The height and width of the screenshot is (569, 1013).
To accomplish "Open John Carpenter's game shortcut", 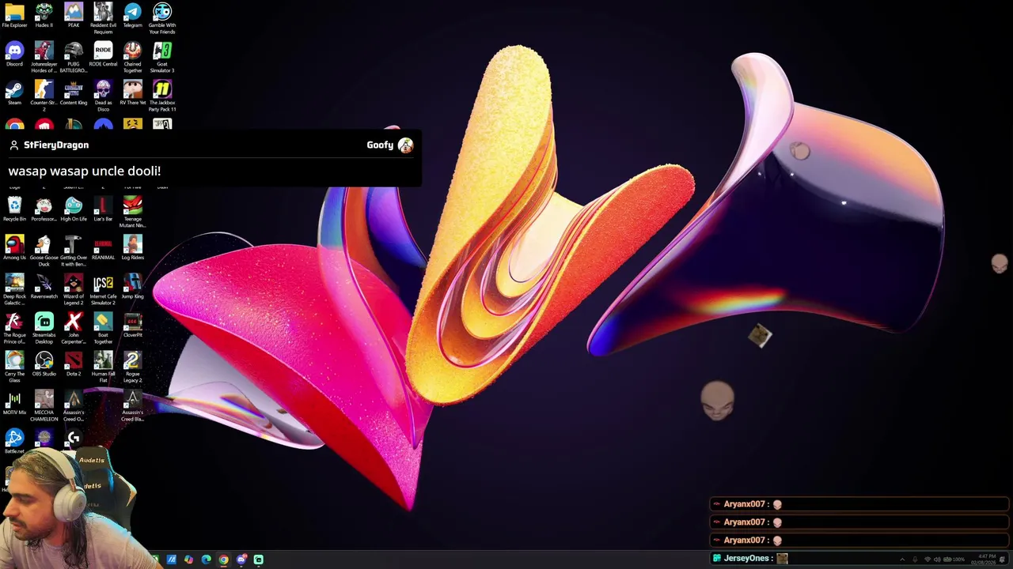I will [74, 329].
